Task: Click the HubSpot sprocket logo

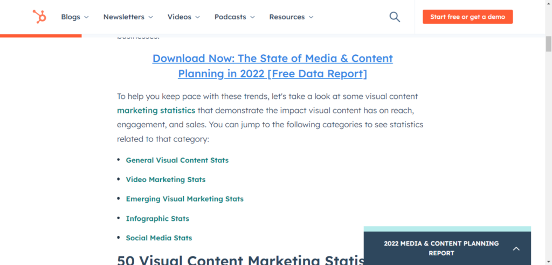Action: [39, 17]
